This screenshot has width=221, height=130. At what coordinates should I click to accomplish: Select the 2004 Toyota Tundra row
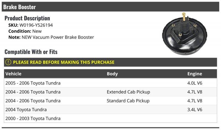click(26, 110)
